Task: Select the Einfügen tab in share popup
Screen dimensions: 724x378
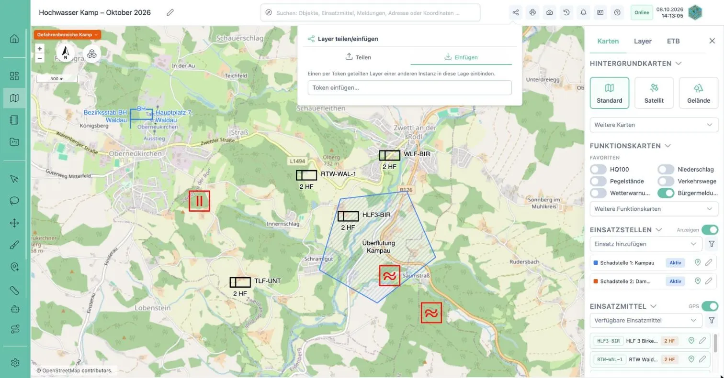Action: coord(461,57)
